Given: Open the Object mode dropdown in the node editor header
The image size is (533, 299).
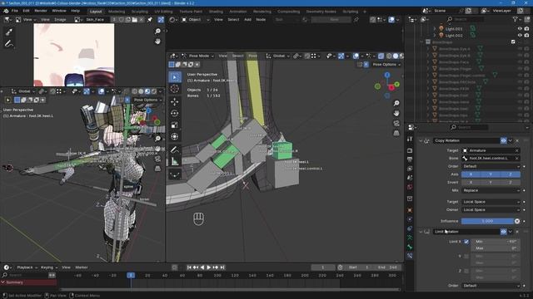Looking at the screenshot, I should coord(195,20).
